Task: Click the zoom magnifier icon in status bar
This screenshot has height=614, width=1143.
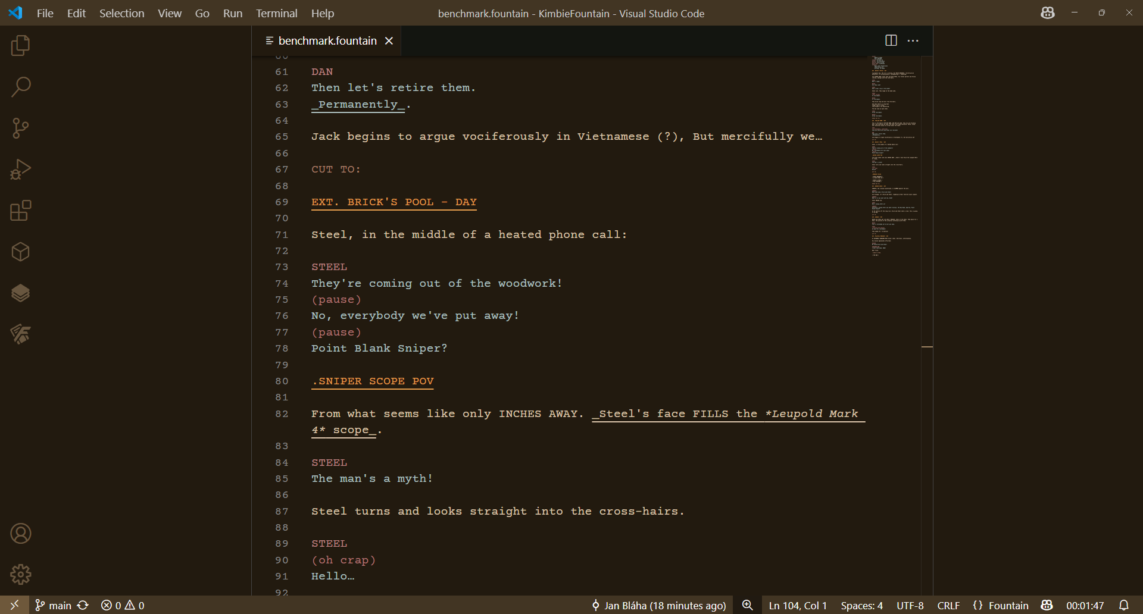Action: coord(748,605)
